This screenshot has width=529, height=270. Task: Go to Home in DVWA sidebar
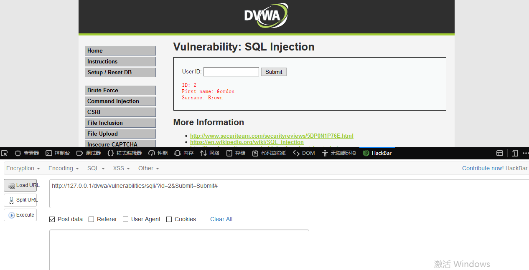point(120,51)
